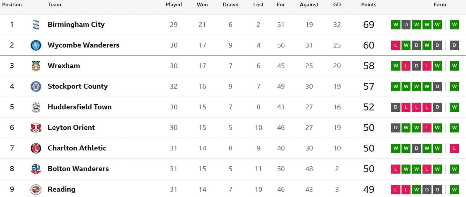Click Birmingham City's grey D form badge
Screen dimensions: 466x197
(406, 25)
